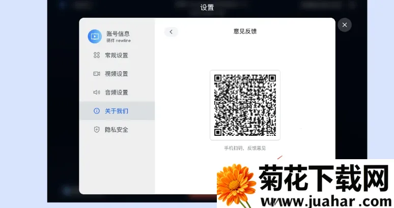Click the 设置 window title

pos(207,8)
